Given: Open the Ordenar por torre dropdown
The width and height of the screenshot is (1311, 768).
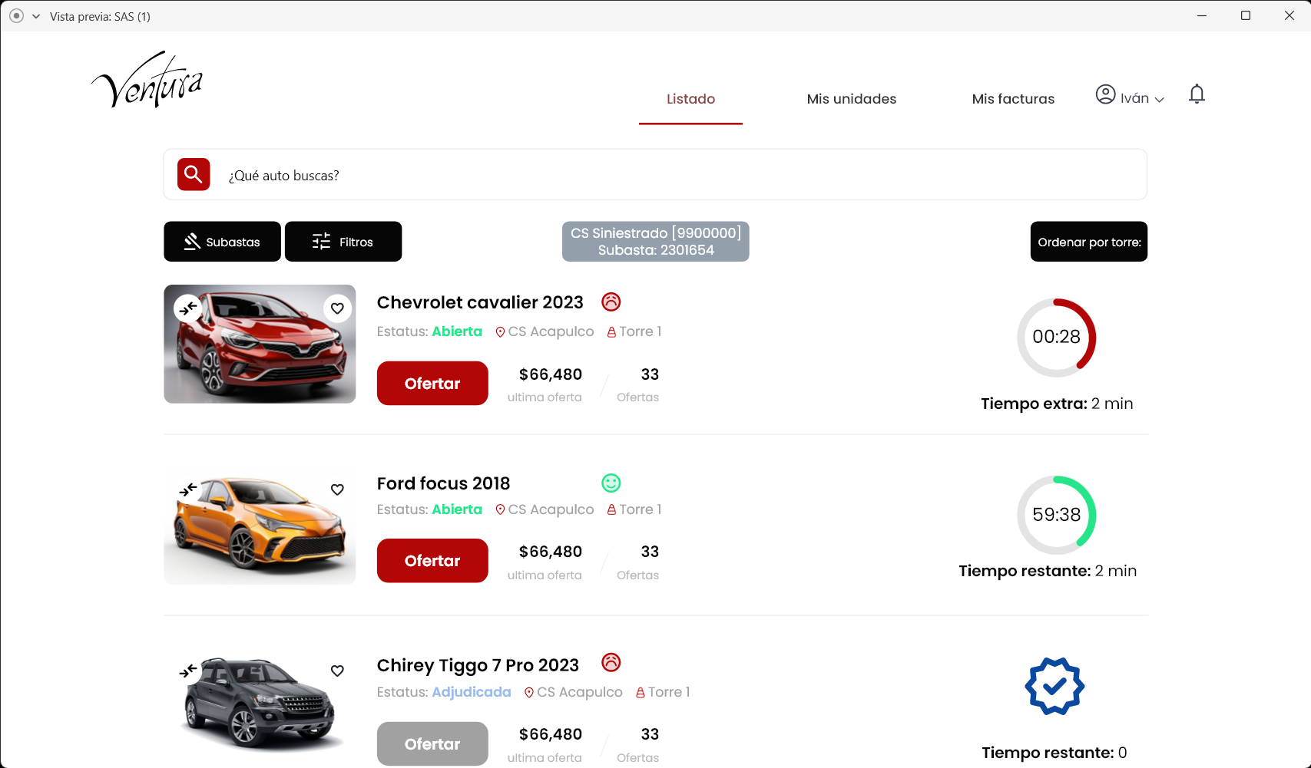Looking at the screenshot, I should (x=1088, y=242).
